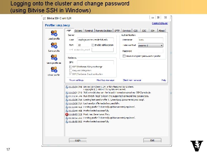This screenshot has height=155, width=207.
Task: Check SSPI/Kerberos 5 key exchange
Action: (71, 67)
